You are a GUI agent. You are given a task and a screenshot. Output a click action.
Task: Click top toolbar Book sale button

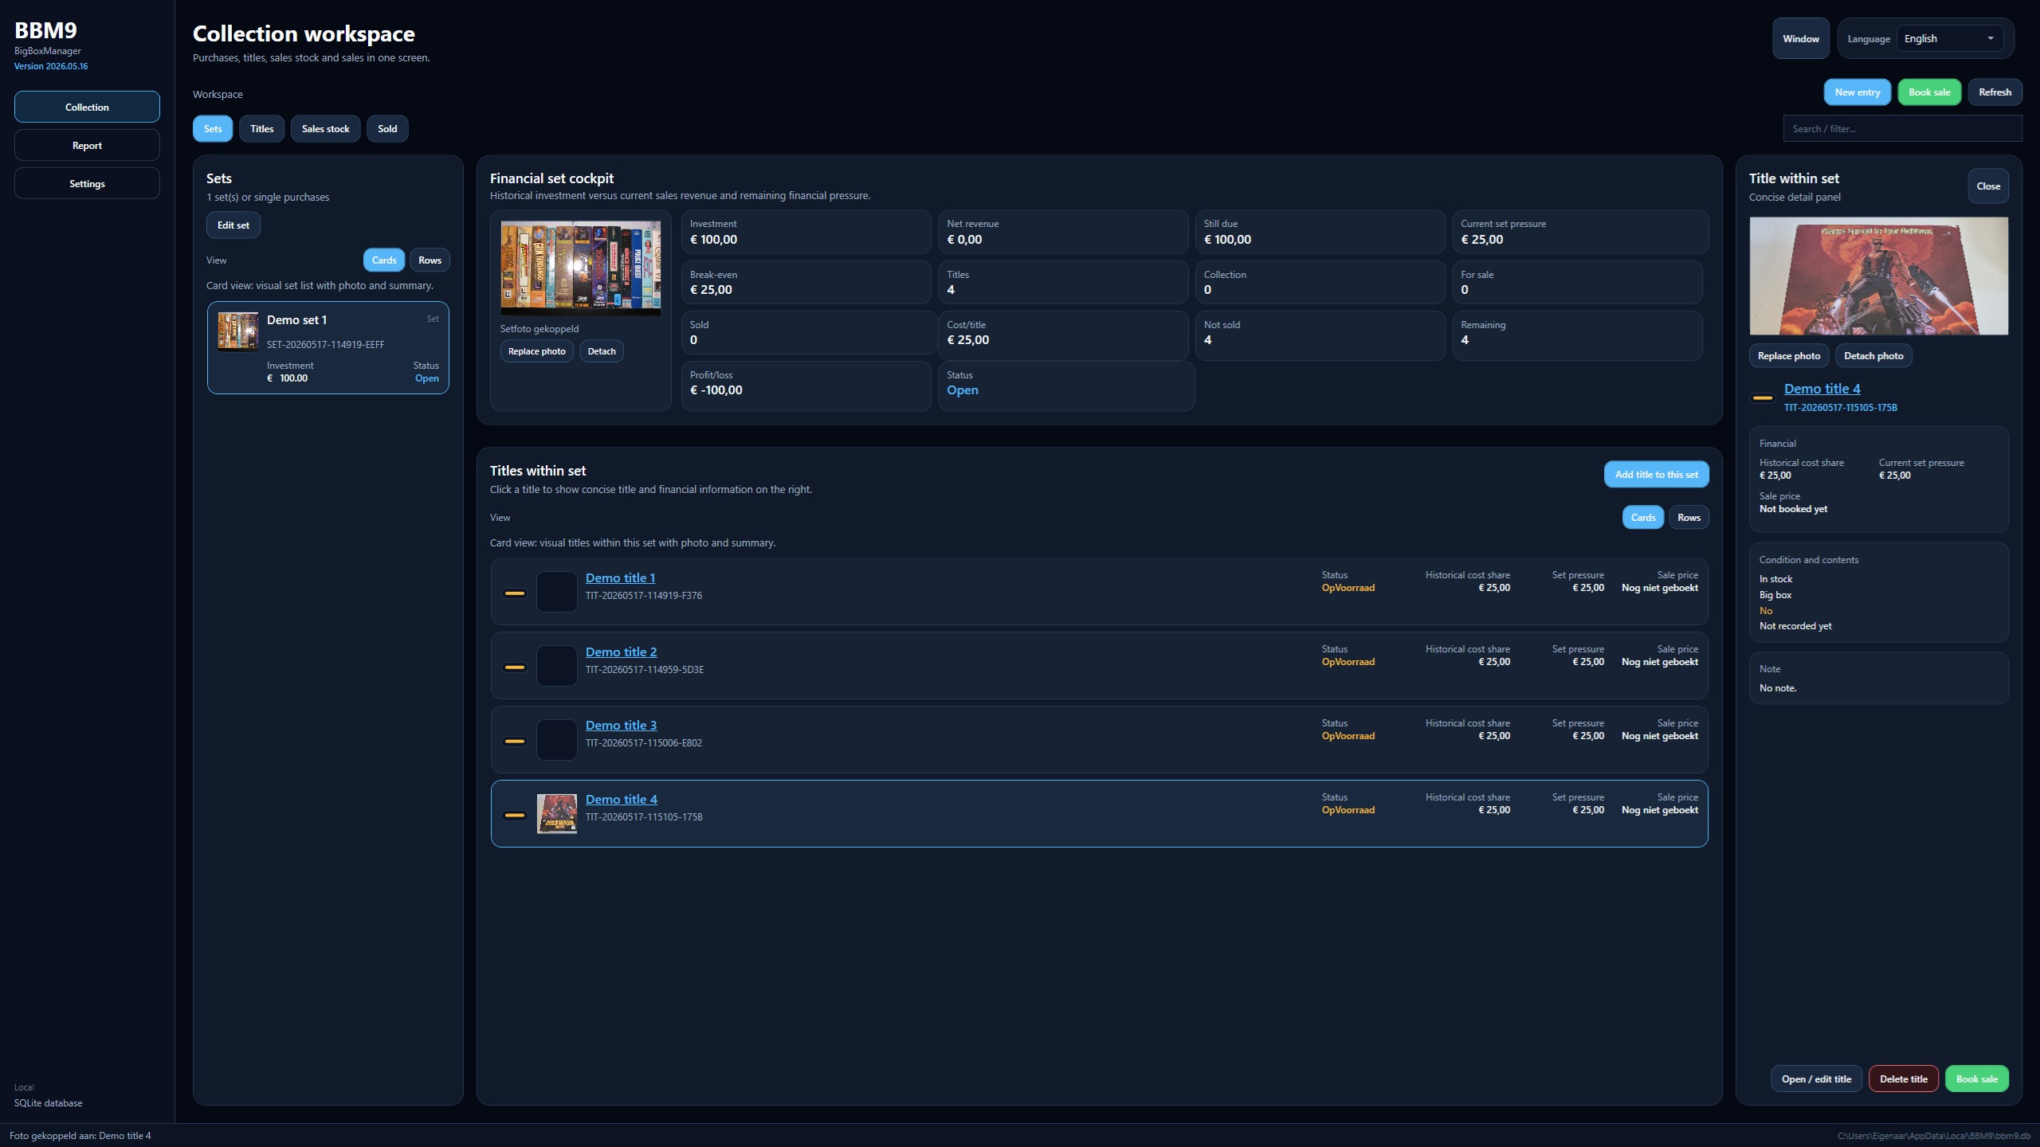tap(1929, 92)
